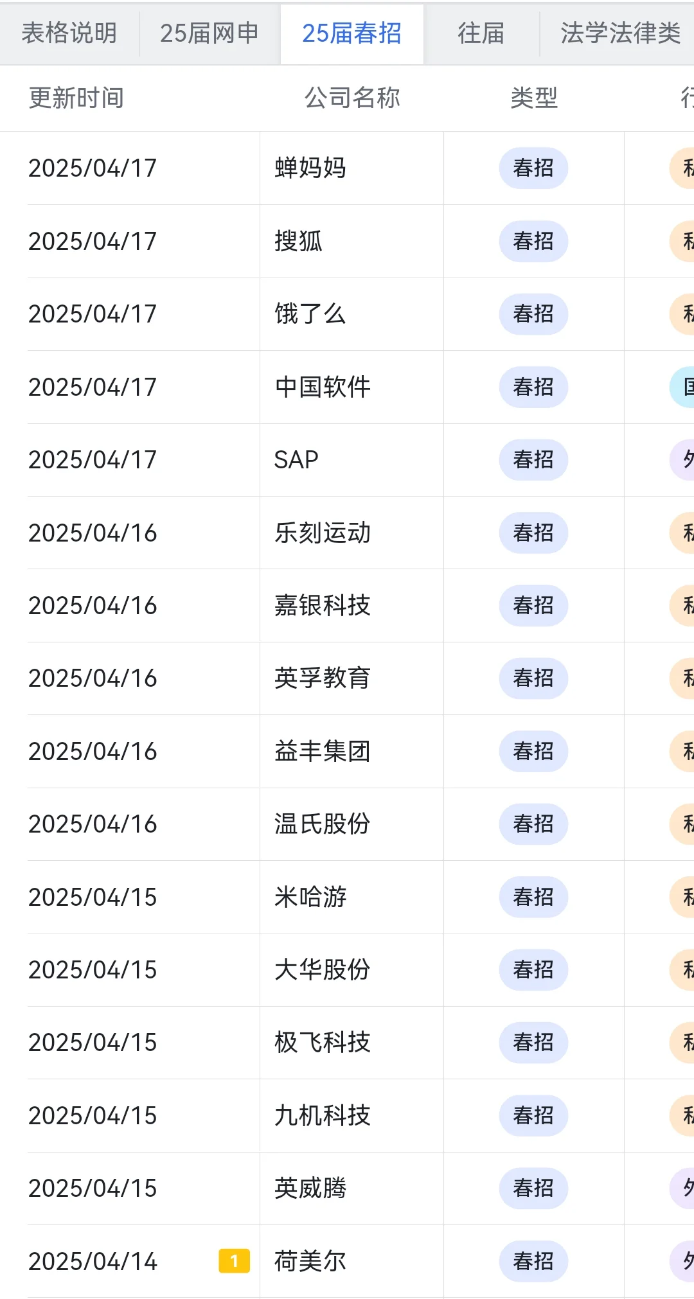The width and height of the screenshot is (694, 1299).
Task: Click the 更新时间 column header
Action: (76, 98)
